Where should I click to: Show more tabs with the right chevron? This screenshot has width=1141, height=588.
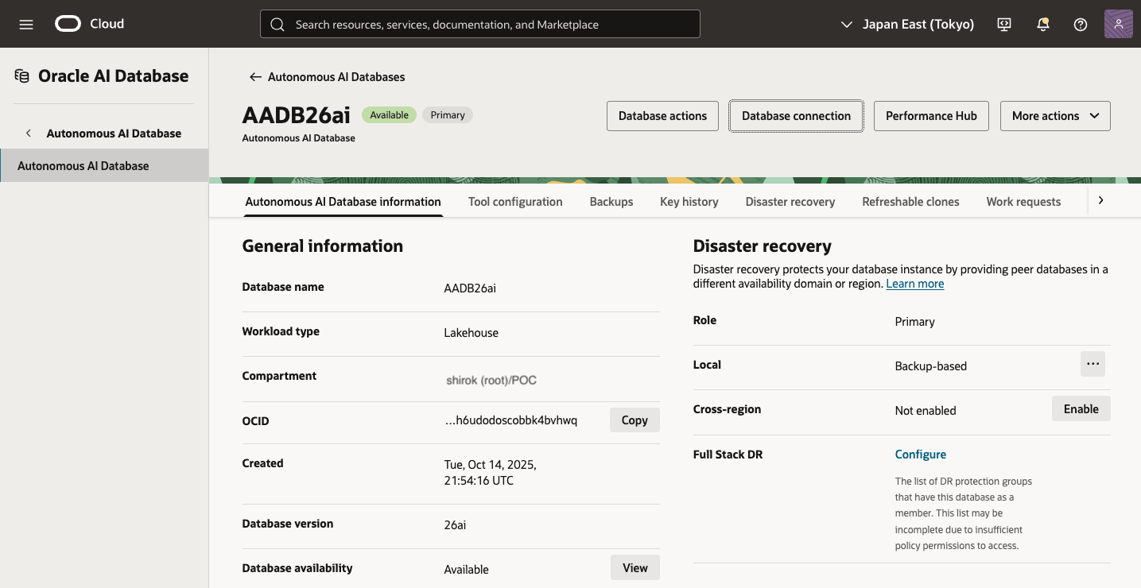click(x=1100, y=201)
